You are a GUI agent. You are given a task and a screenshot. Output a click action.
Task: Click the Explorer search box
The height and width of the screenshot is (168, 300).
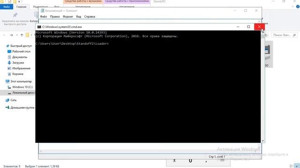pyautogui.click(x=285, y=35)
